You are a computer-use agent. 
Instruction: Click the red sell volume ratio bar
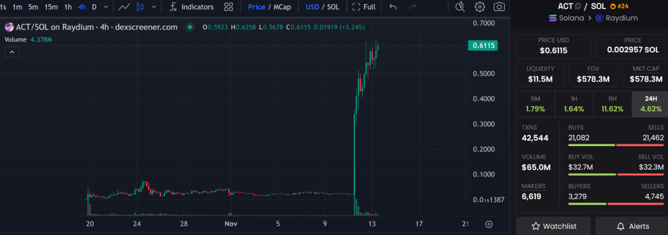pos(641,174)
